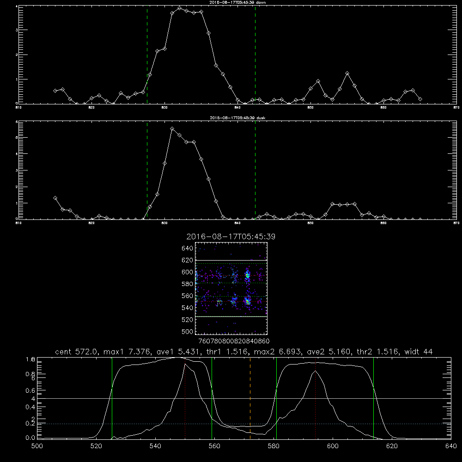Click bottom plot x-axis label "620"

click(392, 446)
